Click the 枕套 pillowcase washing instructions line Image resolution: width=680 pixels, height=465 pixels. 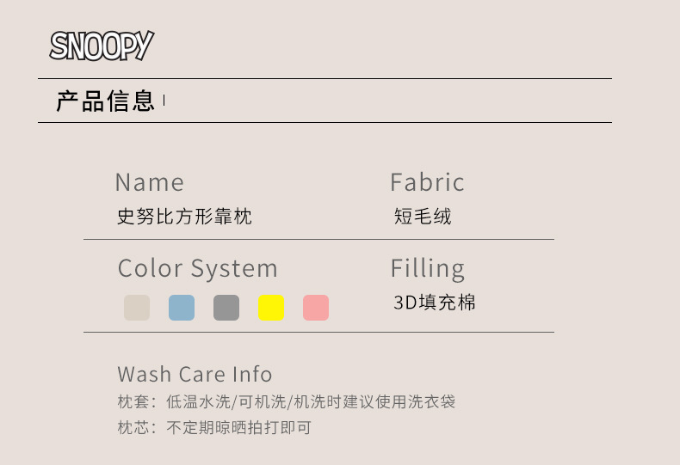pyautogui.click(x=286, y=401)
